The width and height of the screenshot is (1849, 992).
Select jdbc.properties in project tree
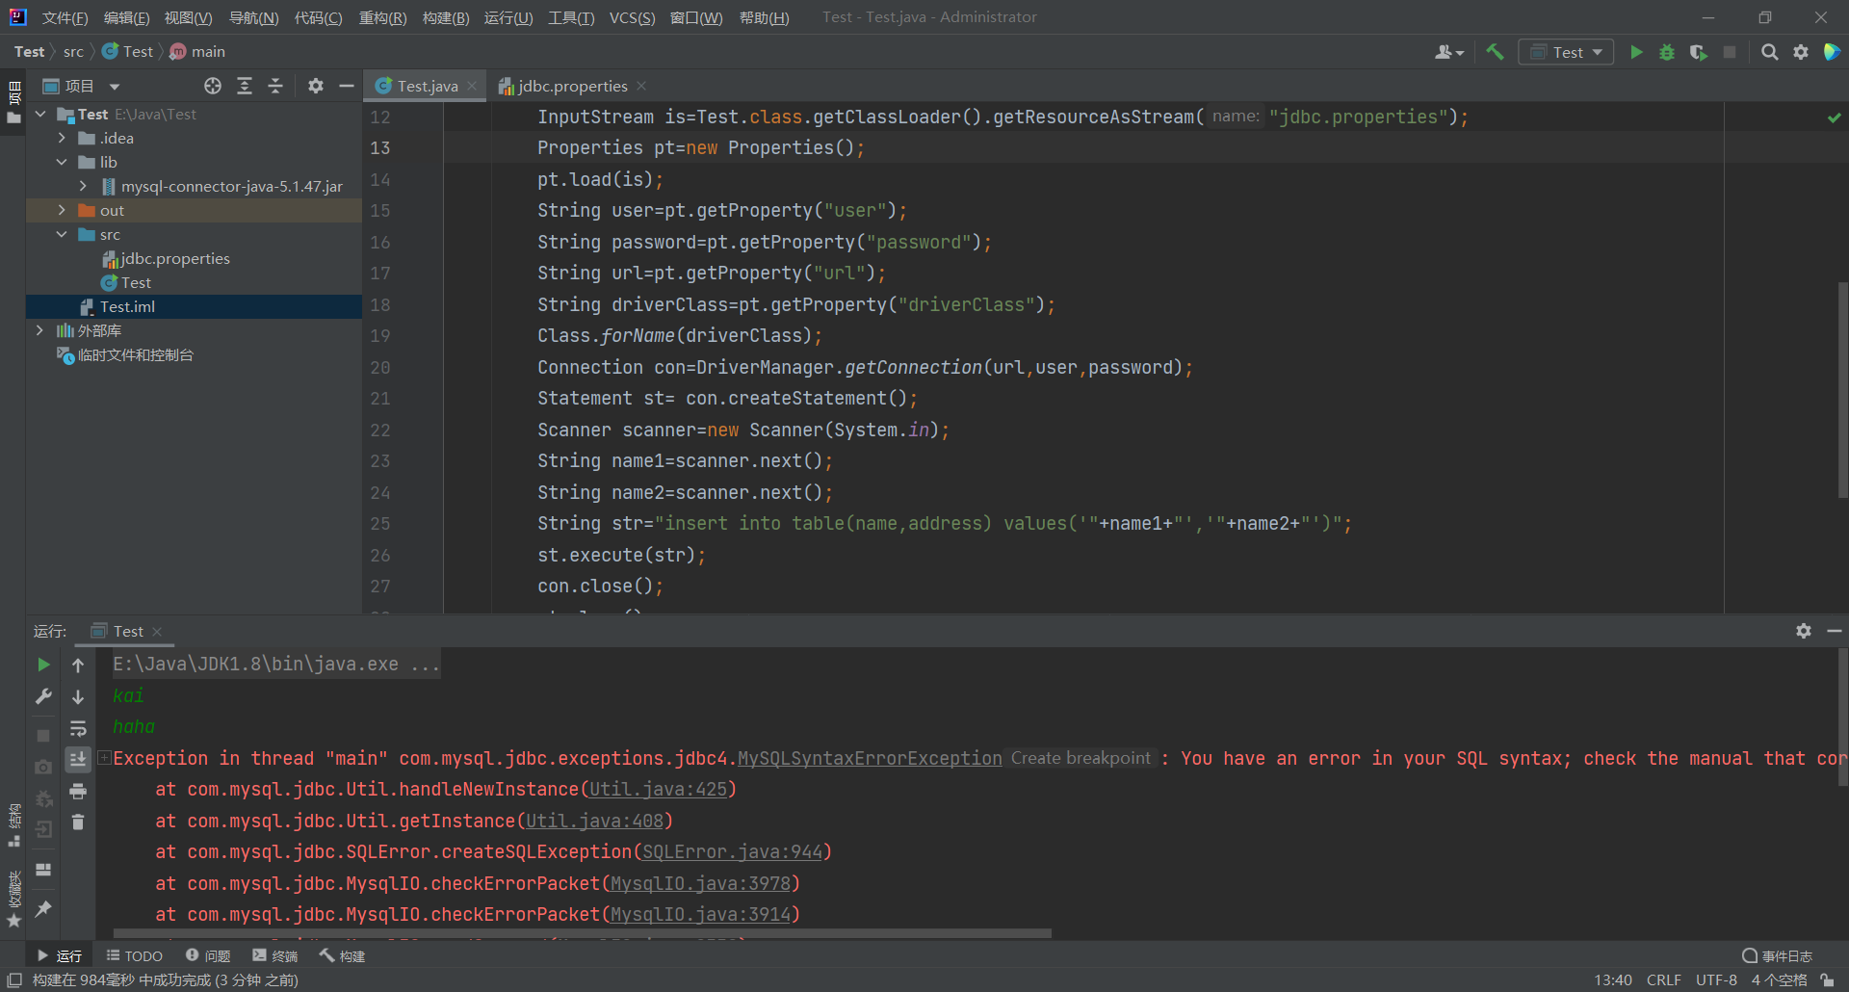175,258
